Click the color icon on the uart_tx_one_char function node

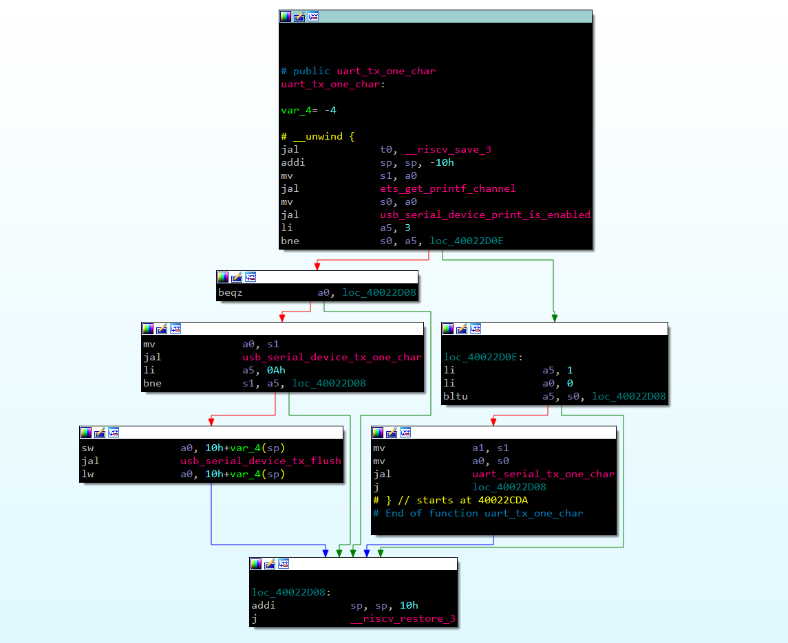(x=286, y=17)
